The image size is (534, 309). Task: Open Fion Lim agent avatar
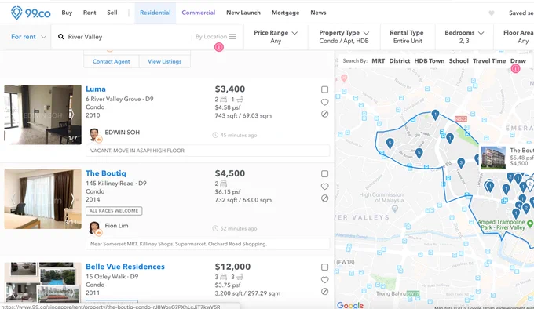pos(94,228)
